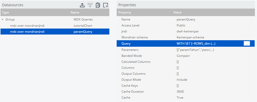Change the Access Level value Public
The height and width of the screenshot is (102, 257).
tap(181, 25)
